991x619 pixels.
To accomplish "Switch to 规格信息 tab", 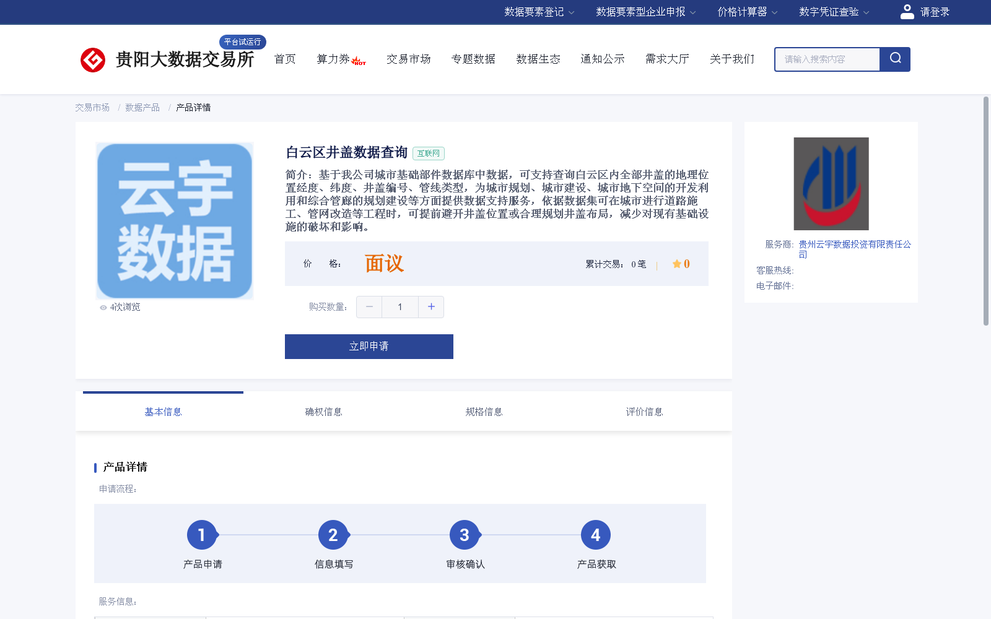I will tap(484, 412).
